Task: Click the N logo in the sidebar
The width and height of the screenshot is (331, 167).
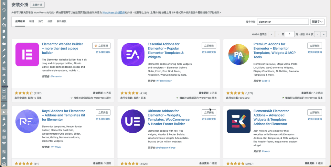Action: click(x=4, y=4)
